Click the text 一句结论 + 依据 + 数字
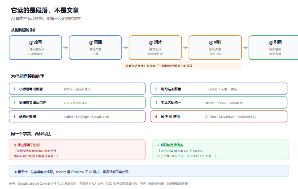The height and width of the screenshot is (189, 298). click(221, 89)
